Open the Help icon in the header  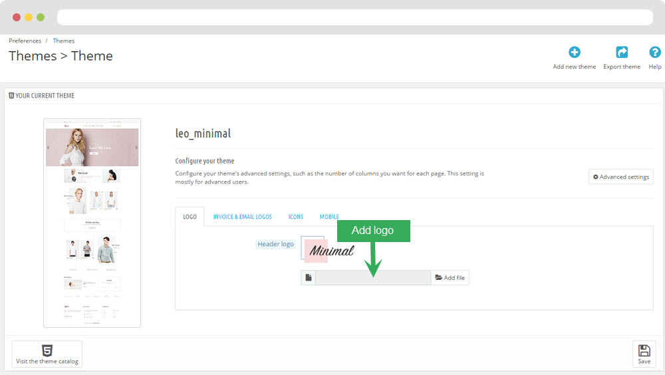point(654,53)
